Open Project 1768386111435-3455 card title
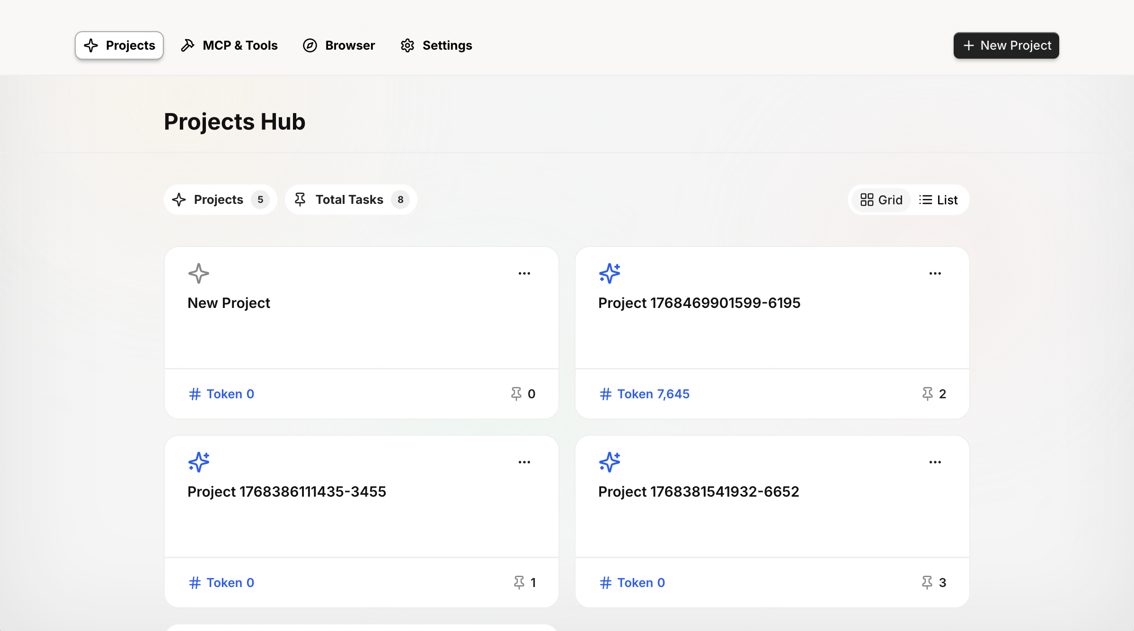1134x631 pixels. point(287,491)
